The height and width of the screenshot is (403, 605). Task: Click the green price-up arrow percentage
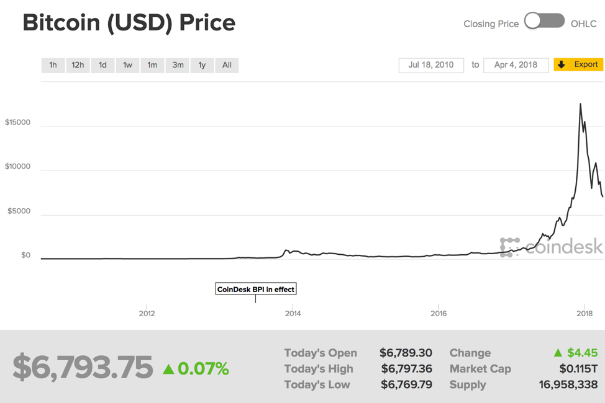click(196, 369)
